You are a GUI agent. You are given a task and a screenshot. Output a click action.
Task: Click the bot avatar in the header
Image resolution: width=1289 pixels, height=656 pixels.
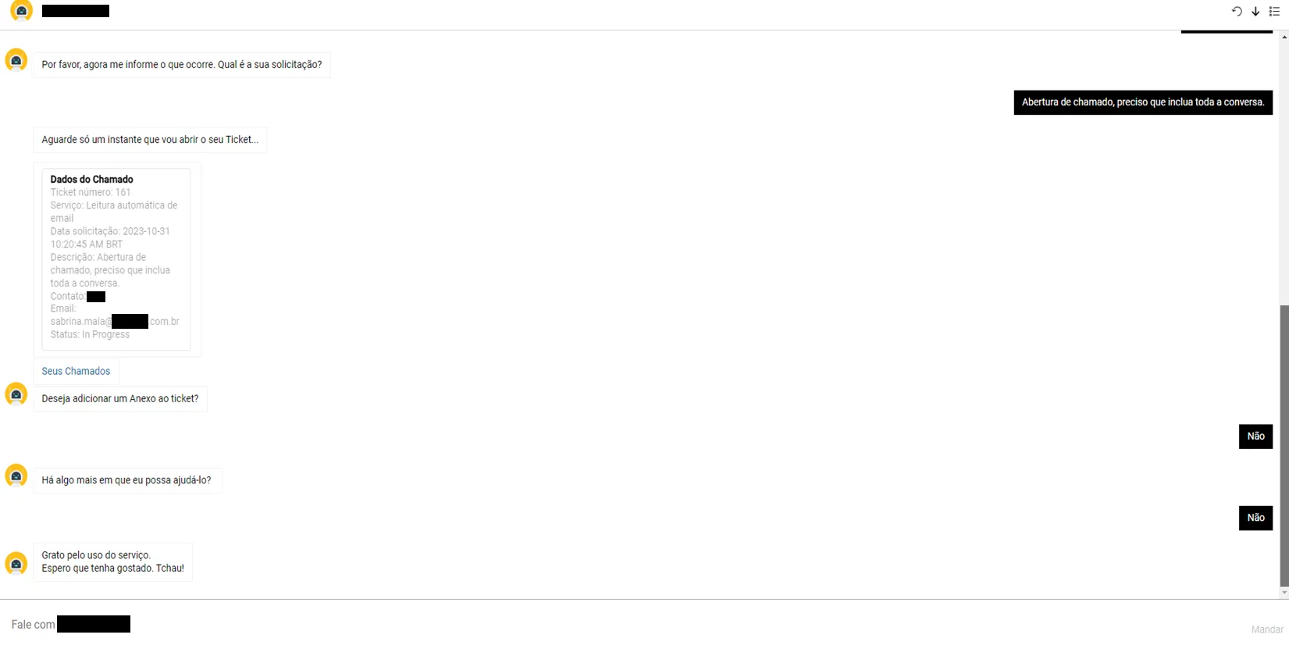click(x=22, y=11)
